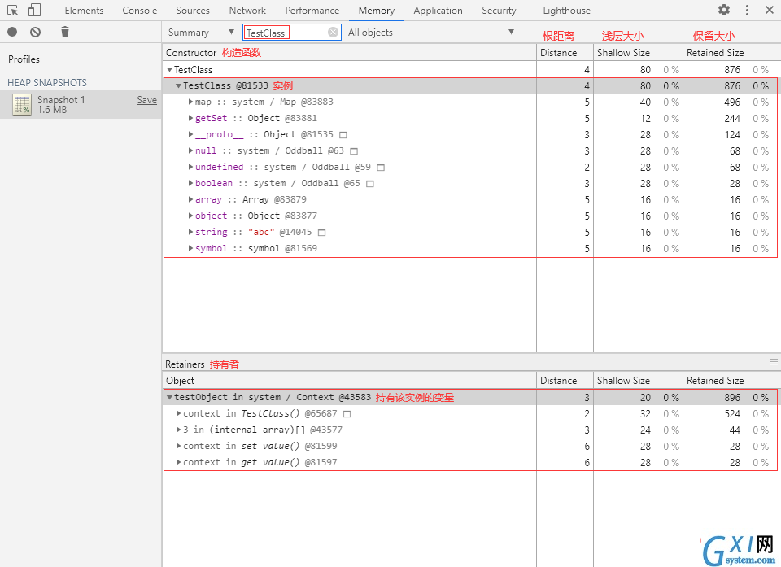Open DevTools settings gear
The width and height of the screenshot is (781, 567).
click(724, 10)
